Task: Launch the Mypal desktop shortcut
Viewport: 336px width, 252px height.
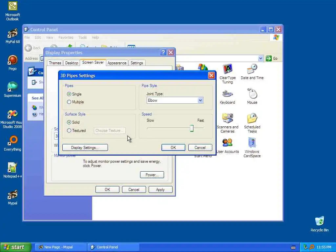Action: [x=12, y=197]
